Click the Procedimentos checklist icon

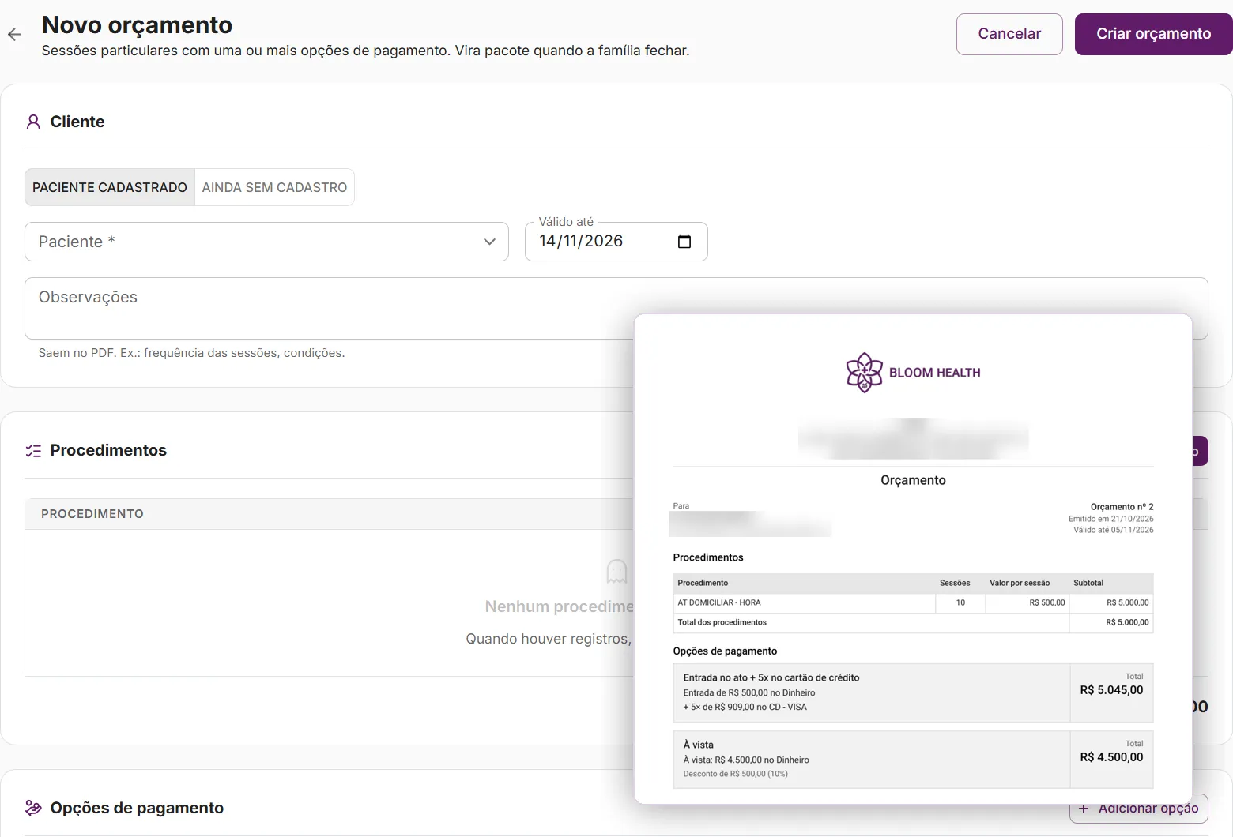(x=33, y=451)
